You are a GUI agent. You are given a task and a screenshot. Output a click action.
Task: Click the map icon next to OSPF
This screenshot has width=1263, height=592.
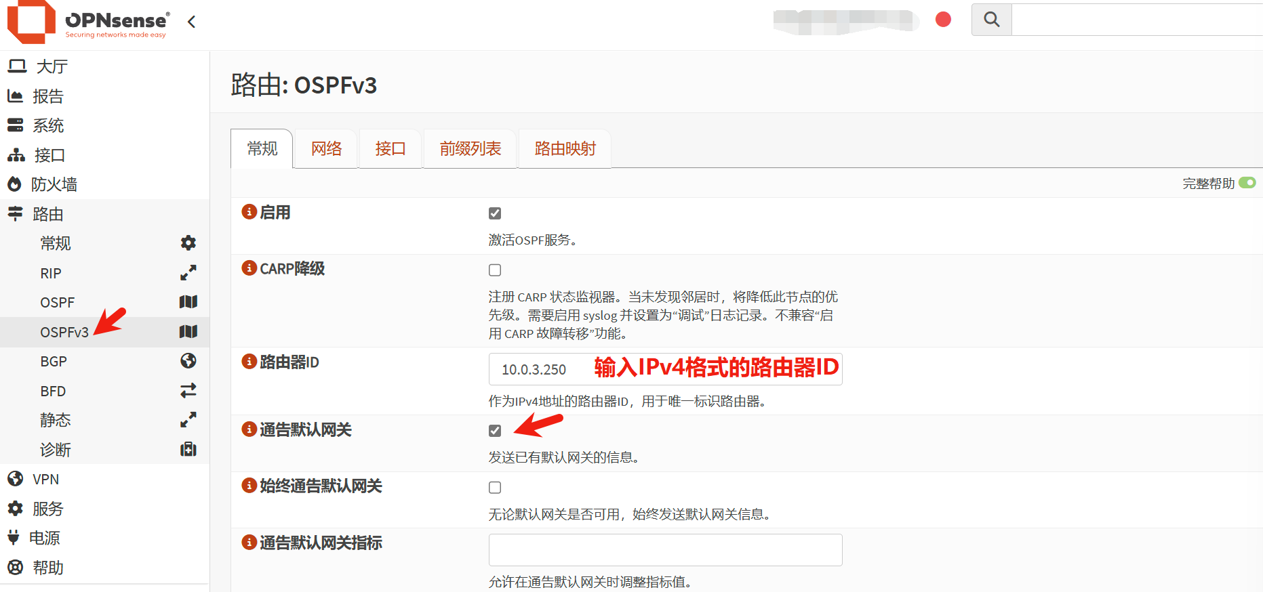188,302
